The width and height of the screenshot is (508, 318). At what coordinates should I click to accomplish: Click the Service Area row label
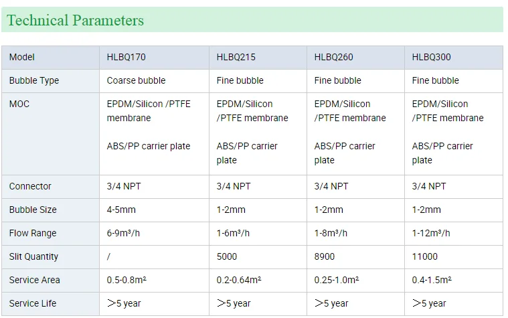pyautogui.click(x=34, y=280)
